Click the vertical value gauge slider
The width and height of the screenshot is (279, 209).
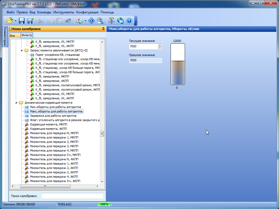[178, 64]
